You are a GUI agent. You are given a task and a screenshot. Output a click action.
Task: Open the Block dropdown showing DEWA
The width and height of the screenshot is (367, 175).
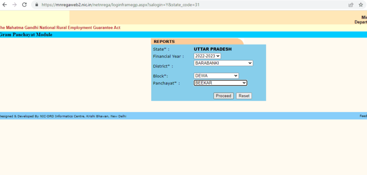pyautogui.click(x=216, y=76)
